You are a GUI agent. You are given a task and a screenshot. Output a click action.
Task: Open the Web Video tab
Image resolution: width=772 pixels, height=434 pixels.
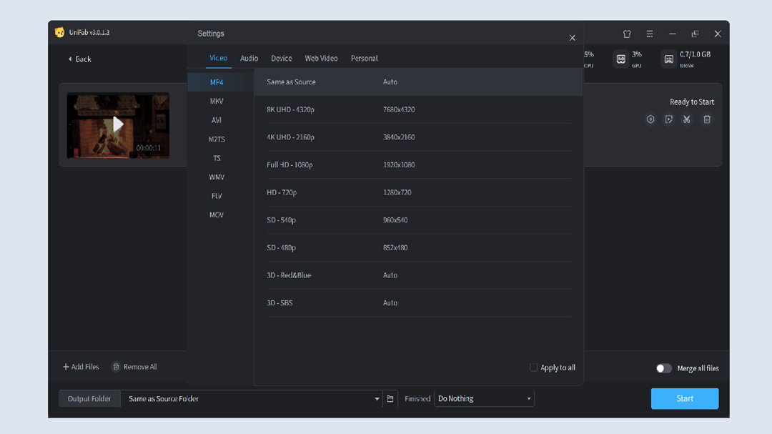pos(321,59)
